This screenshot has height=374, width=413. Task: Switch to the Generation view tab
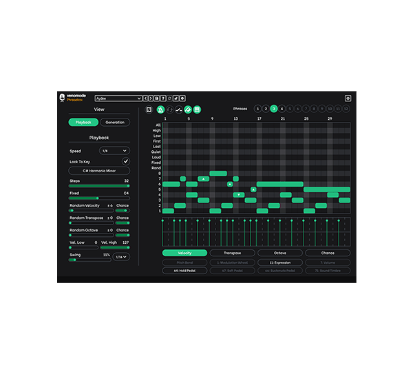pos(115,123)
